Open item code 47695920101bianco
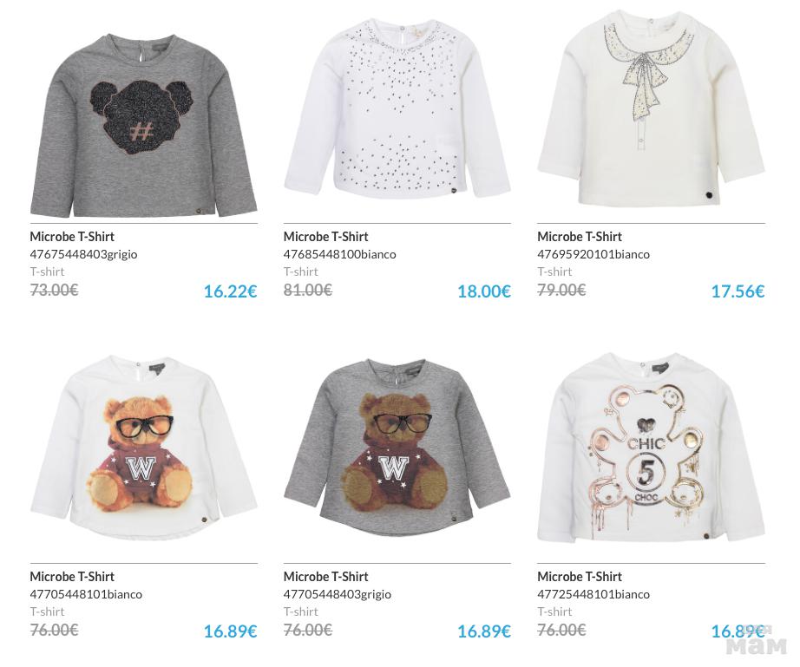 (593, 254)
